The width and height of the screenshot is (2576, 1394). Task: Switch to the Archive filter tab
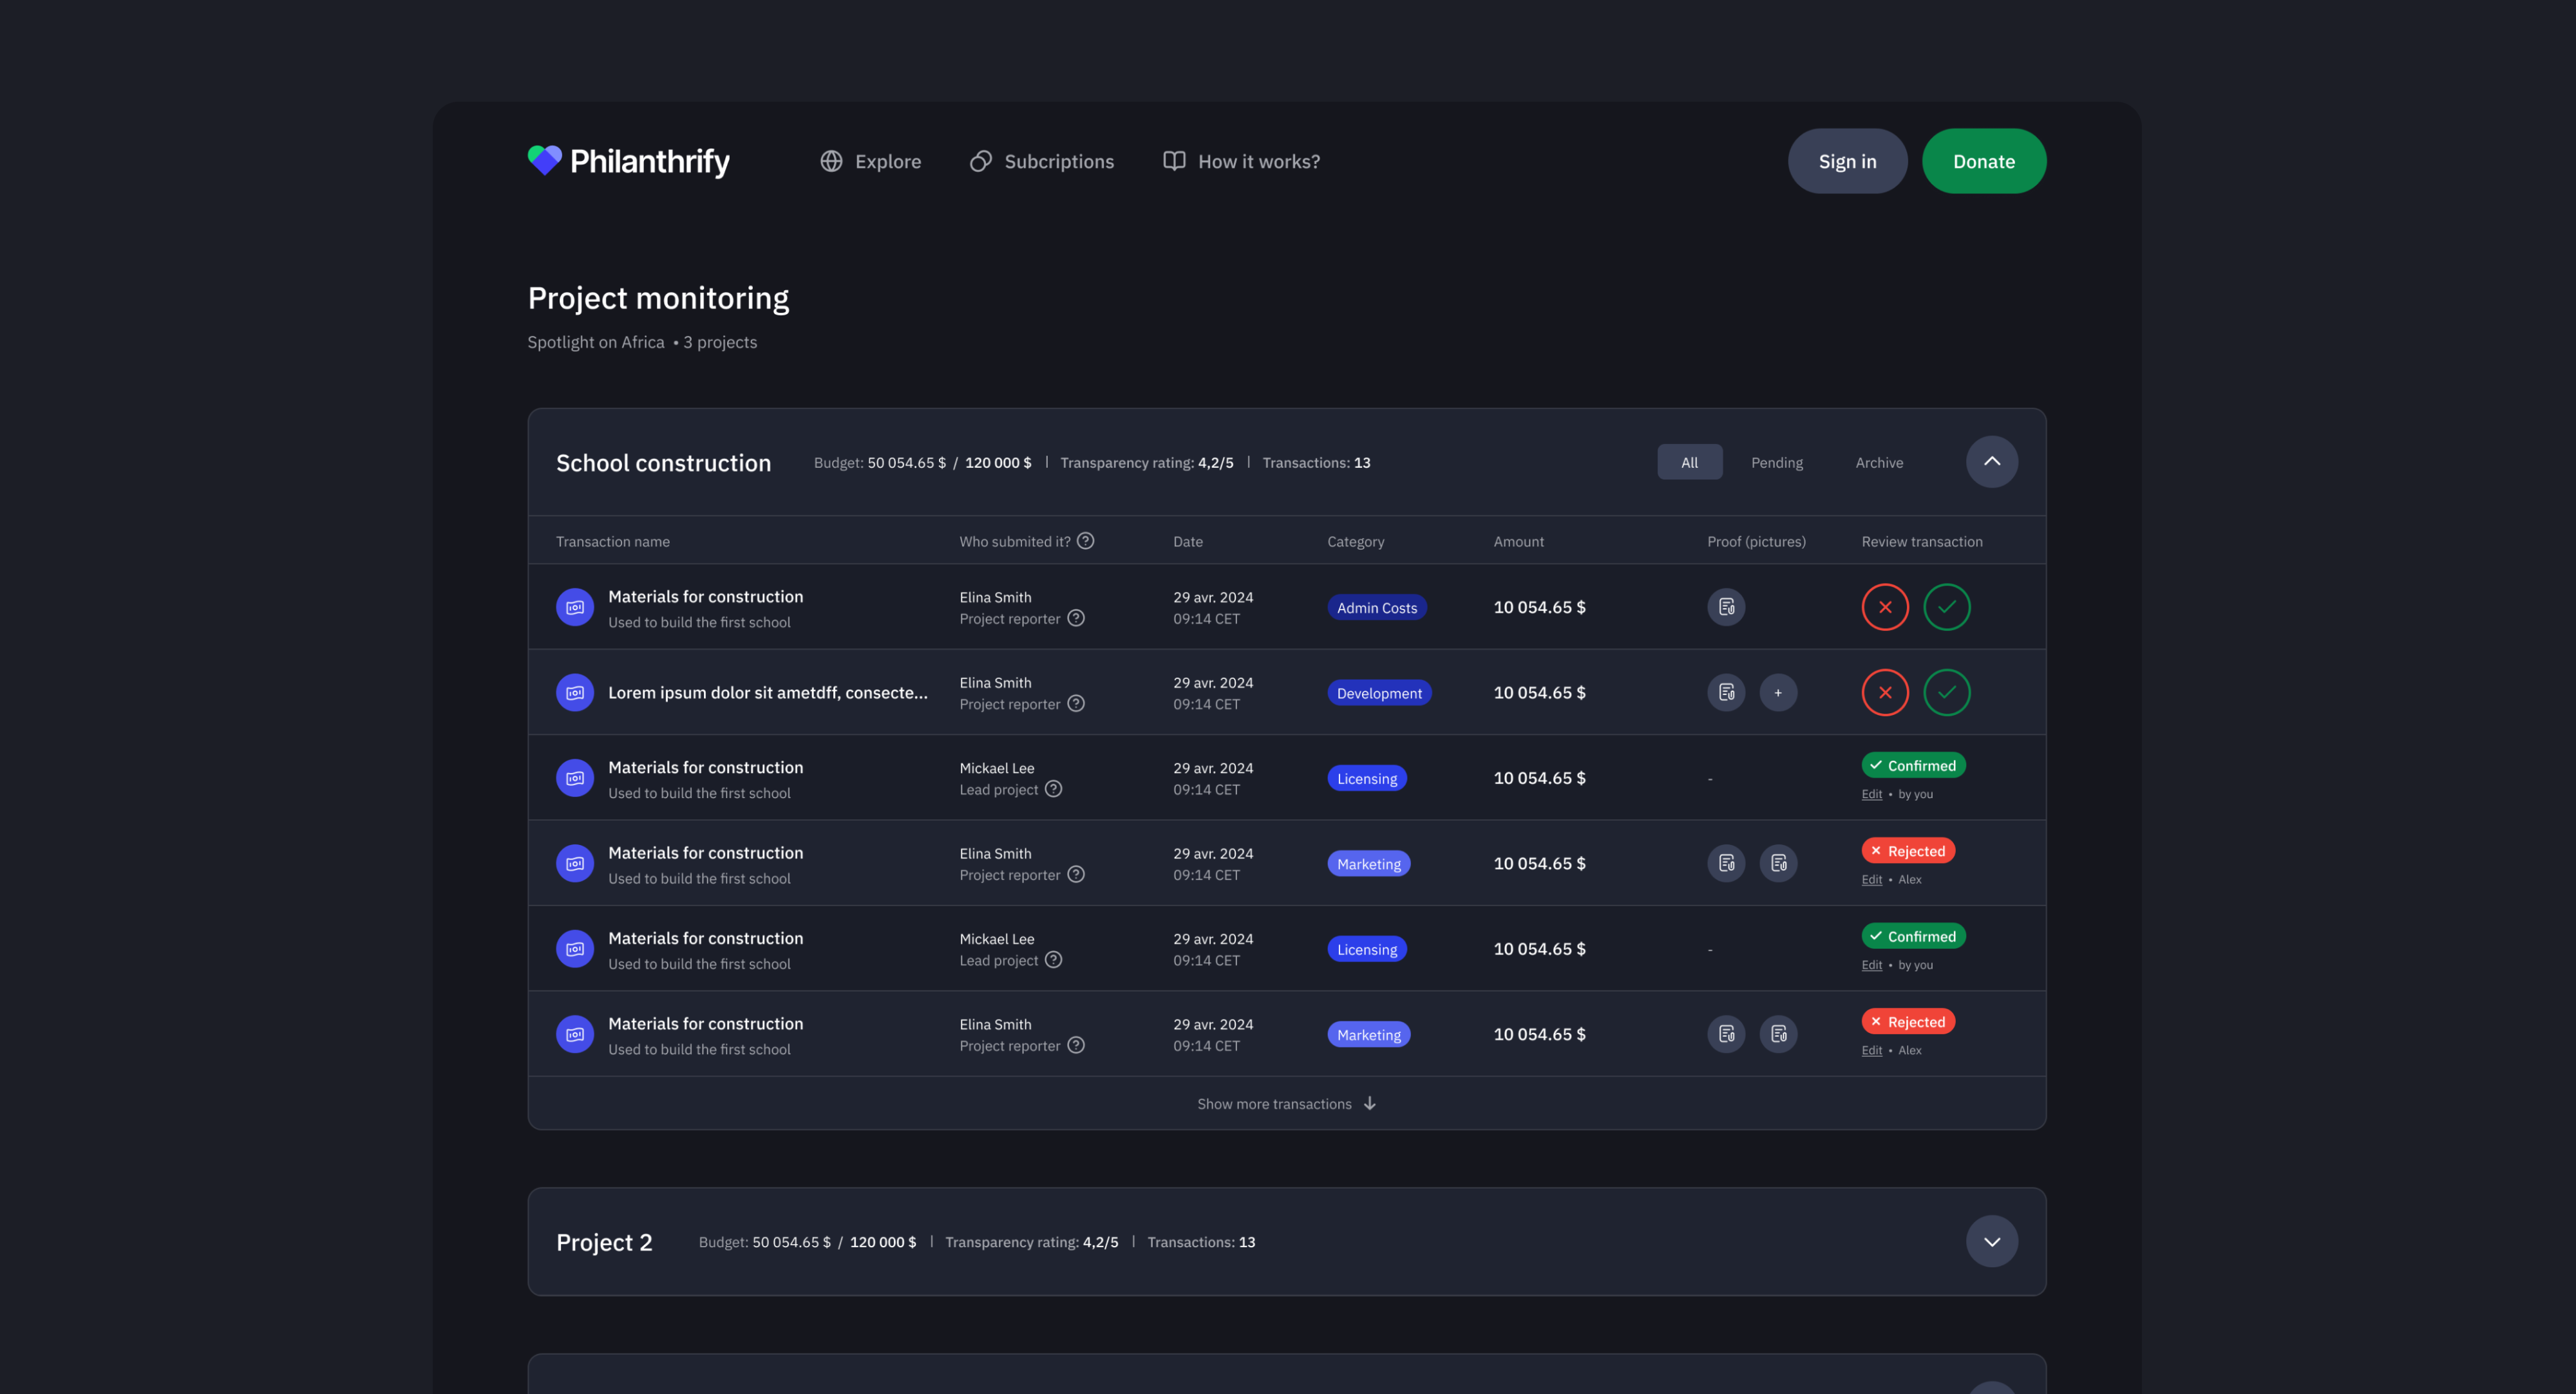[x=1878, y=463]
